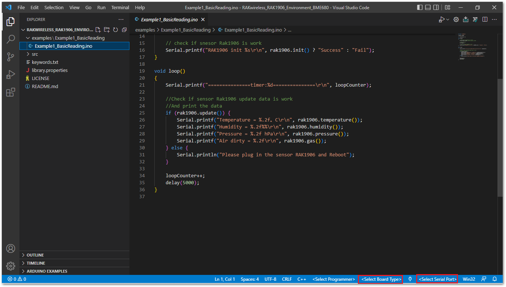
Task: Change file encoding UTF-8
Action: [270, 279]
